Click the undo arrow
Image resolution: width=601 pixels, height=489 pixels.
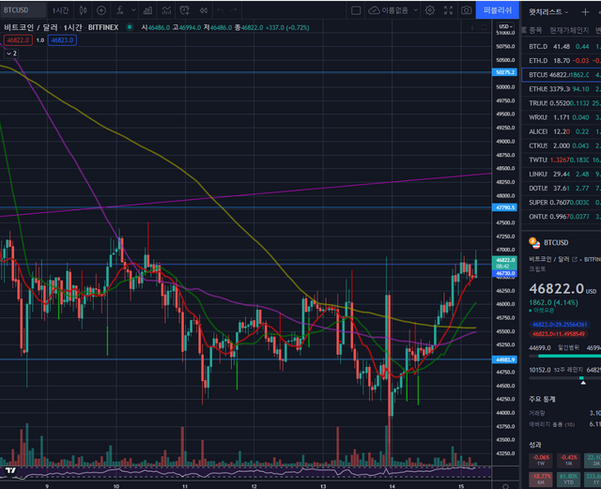click(220, 10)
